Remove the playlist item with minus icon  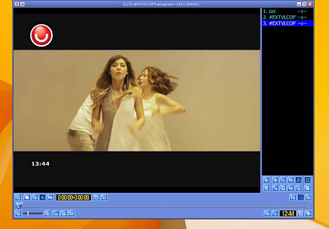(x=283, y=180)
